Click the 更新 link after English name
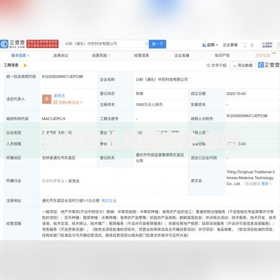The width and height of the screenshot is (280, 280). coord(265,184)
